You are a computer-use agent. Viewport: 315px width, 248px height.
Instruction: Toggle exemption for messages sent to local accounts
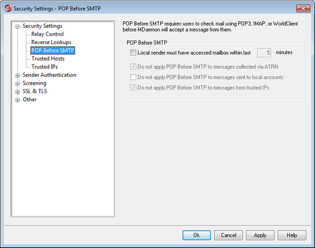click(133, 77)
